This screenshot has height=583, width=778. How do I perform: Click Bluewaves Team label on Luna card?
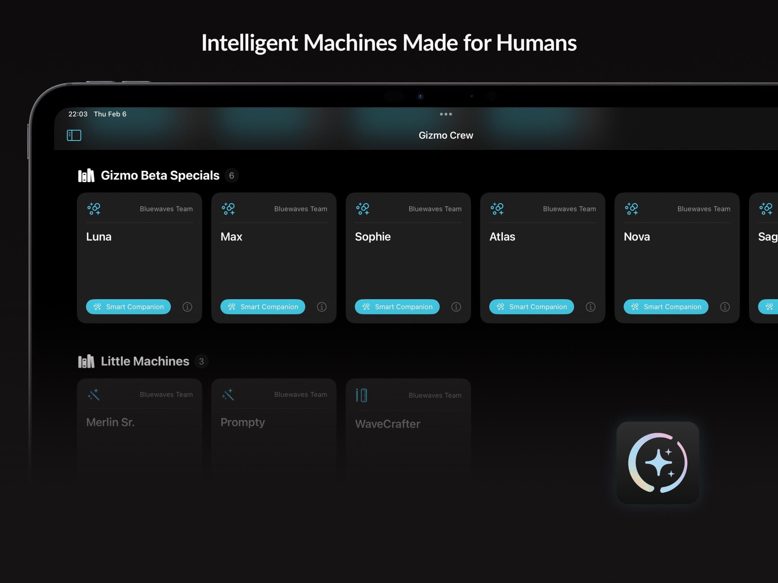pyautogui.click(x=166, y=209)
